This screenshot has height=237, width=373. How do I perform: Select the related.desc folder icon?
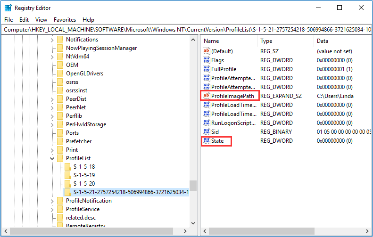pyautogui.click(x=60, y=218)
